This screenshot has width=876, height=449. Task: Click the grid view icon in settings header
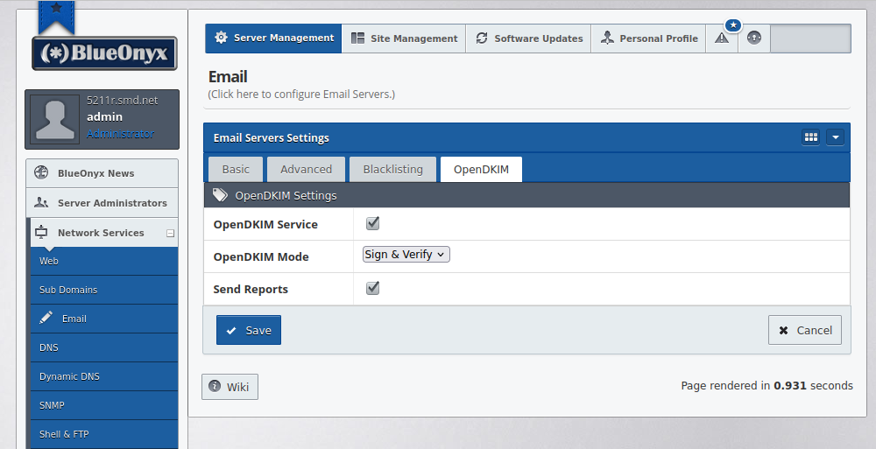[x=810, y=137]
